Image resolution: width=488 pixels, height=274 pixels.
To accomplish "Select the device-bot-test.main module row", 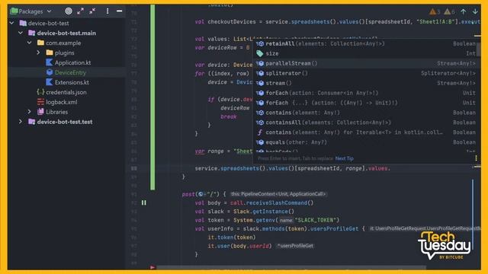I will [66, 33].
